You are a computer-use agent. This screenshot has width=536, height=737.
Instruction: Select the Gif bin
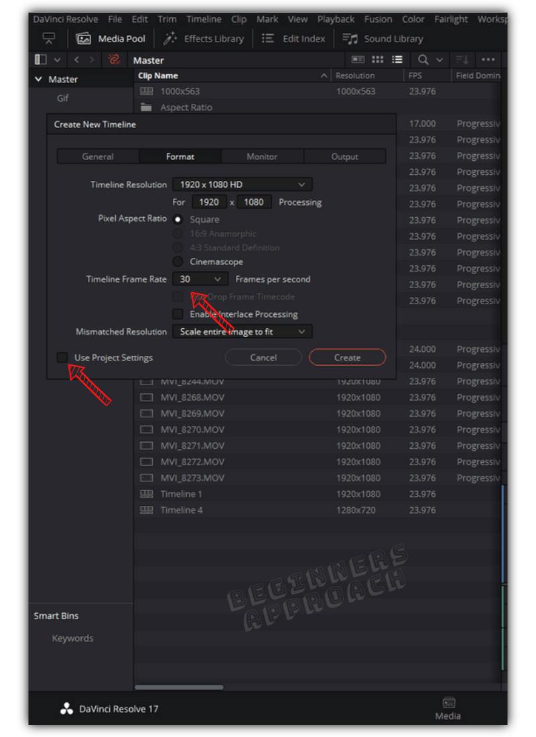62,98
